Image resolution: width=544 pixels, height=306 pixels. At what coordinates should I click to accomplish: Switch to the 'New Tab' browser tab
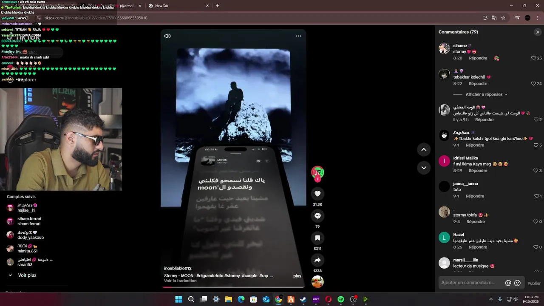(178, 6)
